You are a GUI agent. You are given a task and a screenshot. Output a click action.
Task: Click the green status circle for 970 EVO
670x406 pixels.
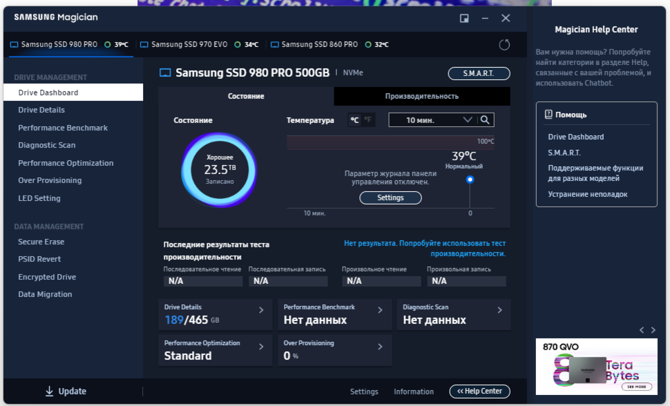238,44
